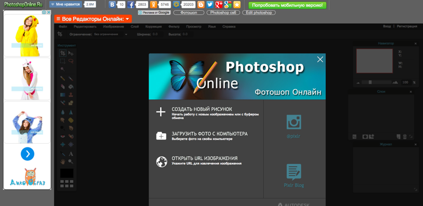The width and height of the screenshot is (423, 206).
Task: Select the yellow Sponge tool
Action: coord(71,120)
